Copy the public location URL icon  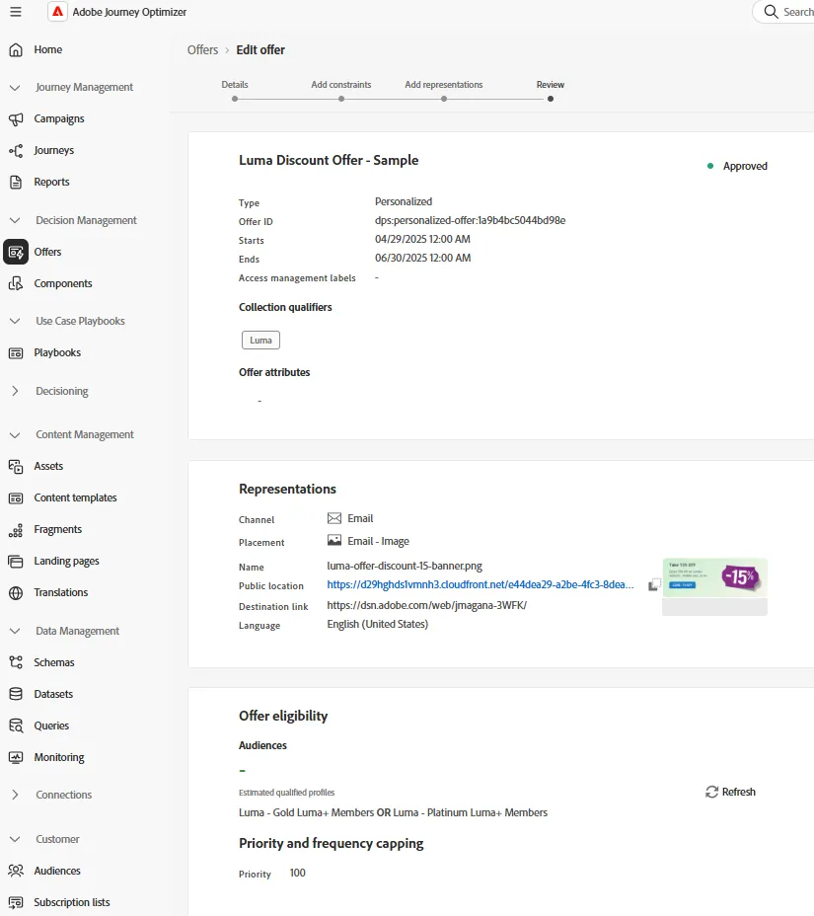tap(654, 584)
